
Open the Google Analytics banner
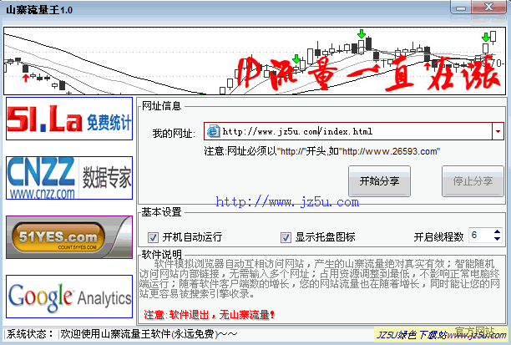click(x=69, y=297)
